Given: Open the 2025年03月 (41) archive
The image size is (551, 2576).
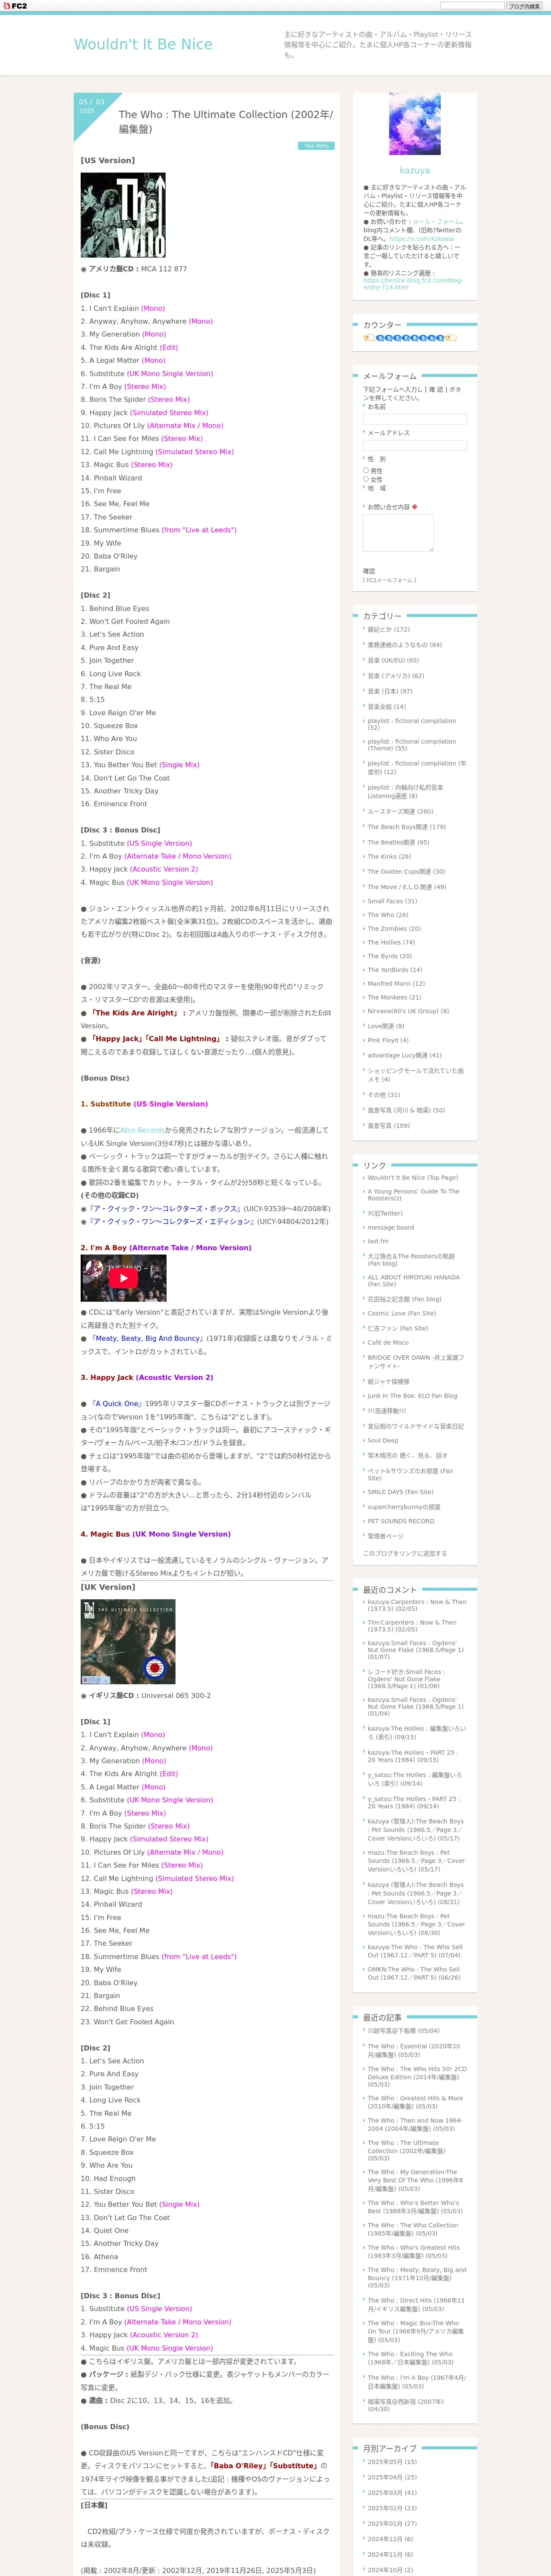Looking at the screenshot, I should 392,2493.
